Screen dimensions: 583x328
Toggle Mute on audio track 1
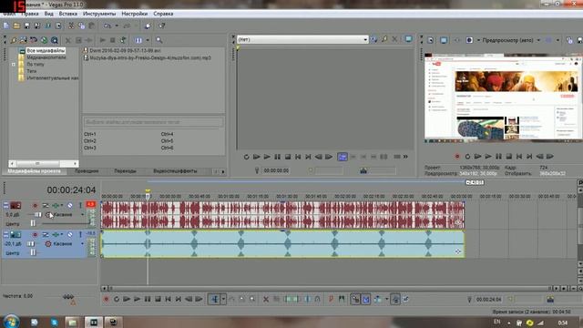coord(70,205)
